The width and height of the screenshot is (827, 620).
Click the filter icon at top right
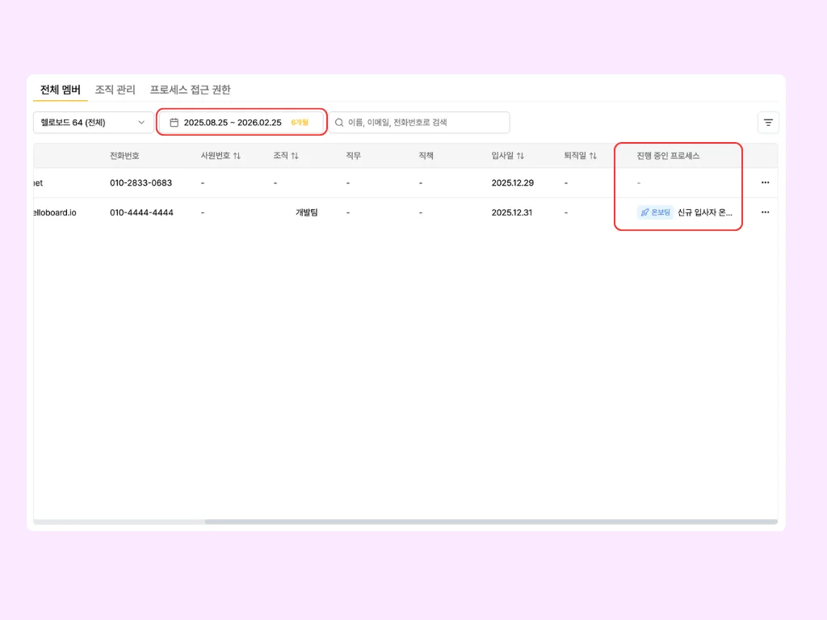[768, 123]
